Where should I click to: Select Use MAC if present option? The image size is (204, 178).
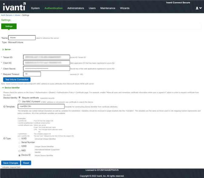(19, 101)
